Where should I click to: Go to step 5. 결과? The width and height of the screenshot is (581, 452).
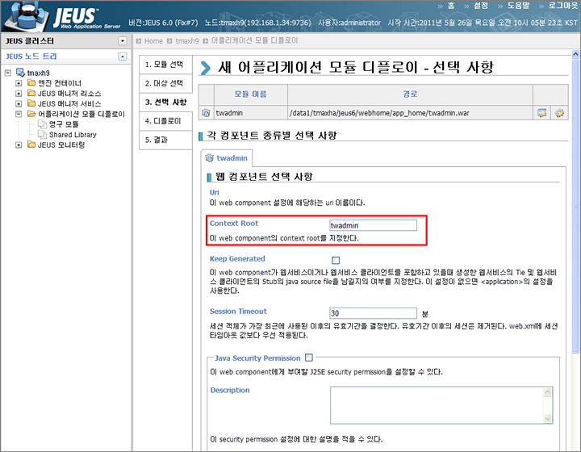165,140
